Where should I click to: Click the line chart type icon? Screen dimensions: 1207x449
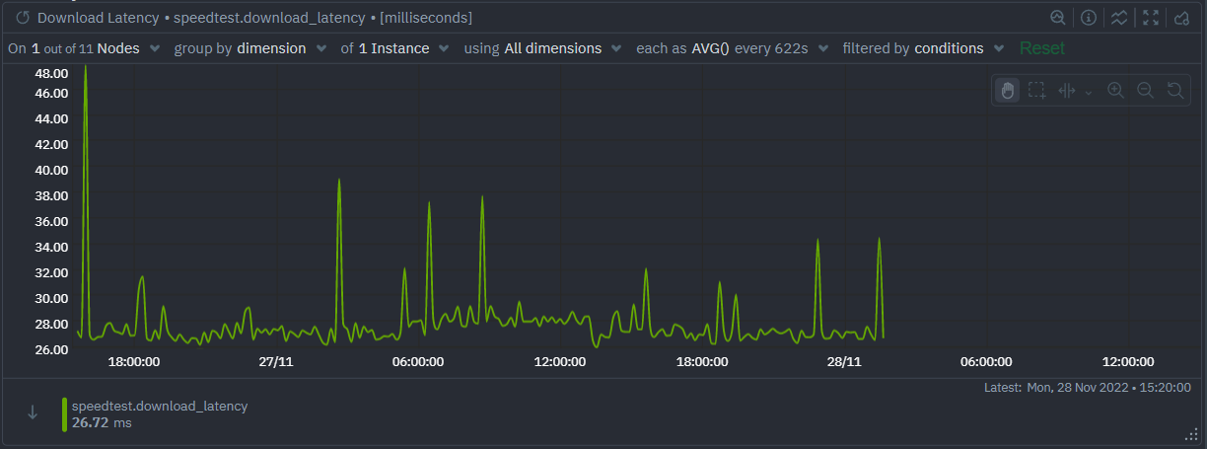[1119, 18]
